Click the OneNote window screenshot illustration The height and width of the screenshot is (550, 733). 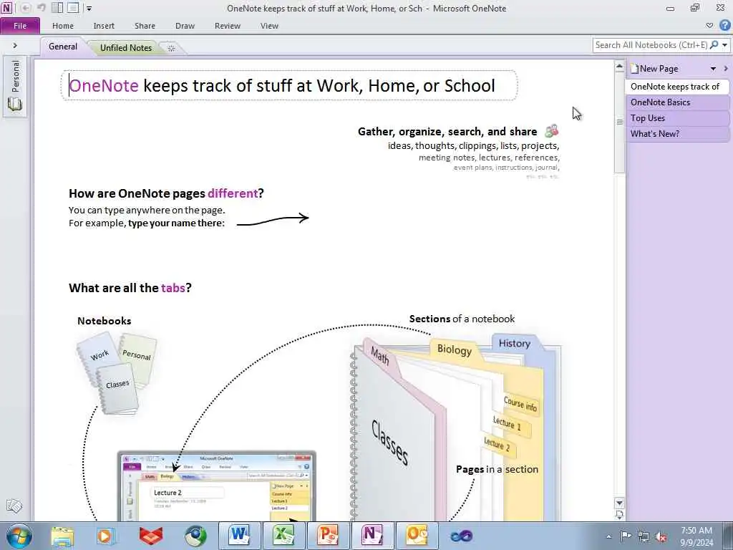click(216, 486)
